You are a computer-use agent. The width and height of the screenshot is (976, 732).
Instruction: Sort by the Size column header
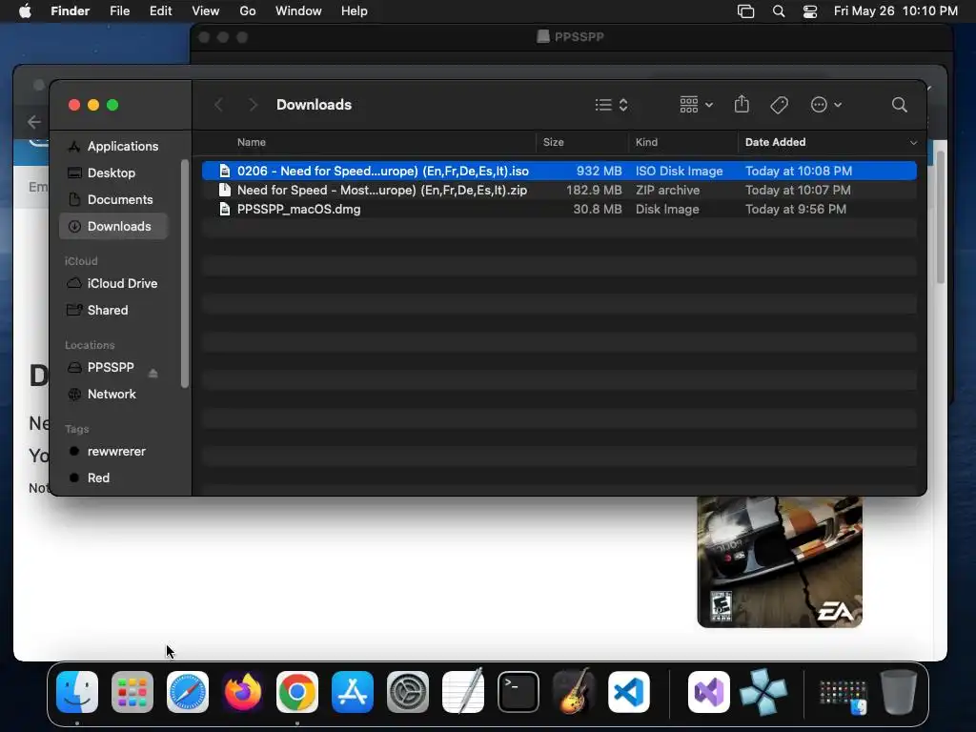[554, 143]
